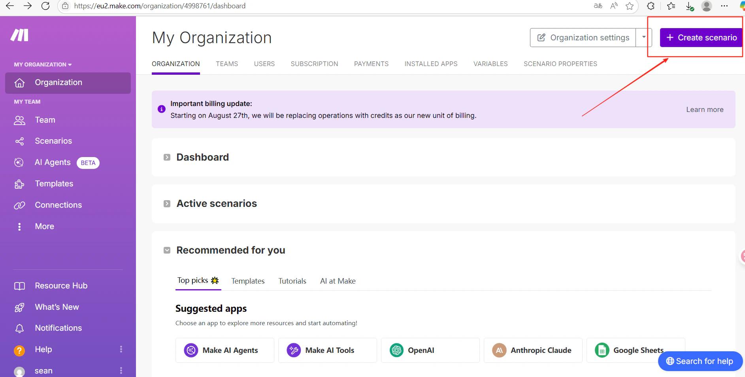Select the Top picks tab
The image size is (745, 377).
(198, 280)
